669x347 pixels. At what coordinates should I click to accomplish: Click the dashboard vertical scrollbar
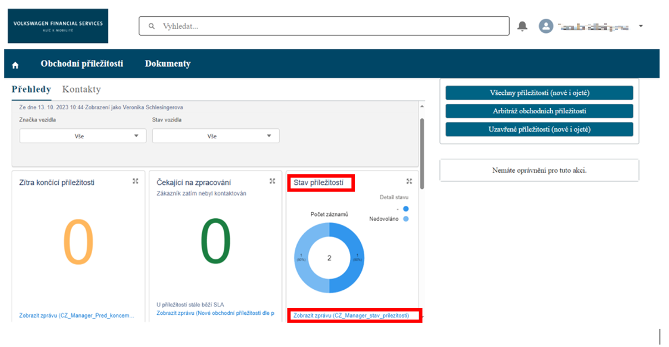pyautogui.click(x=423, y=150)
